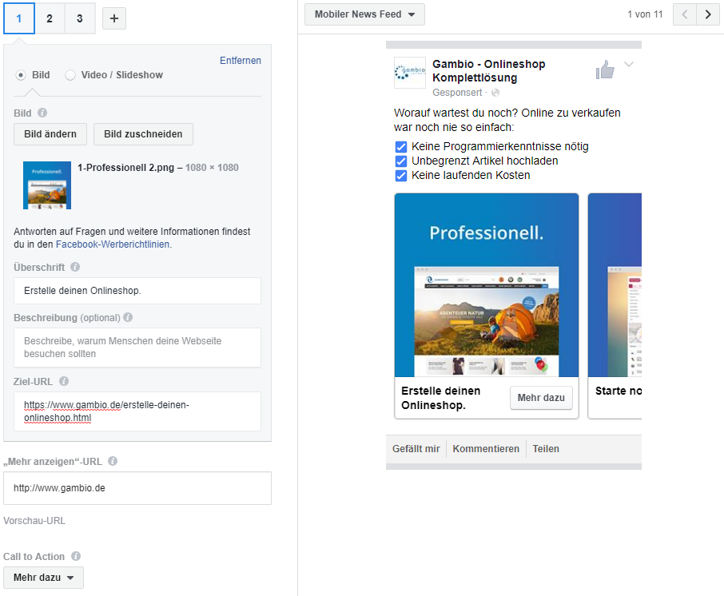Click info icon beside Beschreibung (optional)
724x596 pixels.
click(128, 317)
